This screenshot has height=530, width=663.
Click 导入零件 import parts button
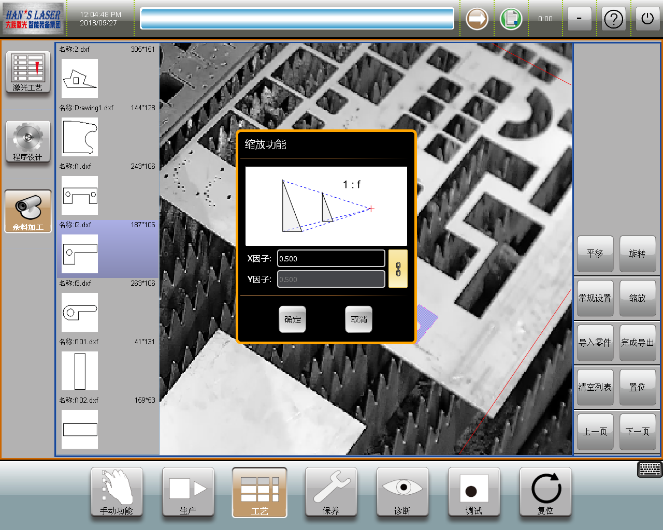[x=595, y=343]
